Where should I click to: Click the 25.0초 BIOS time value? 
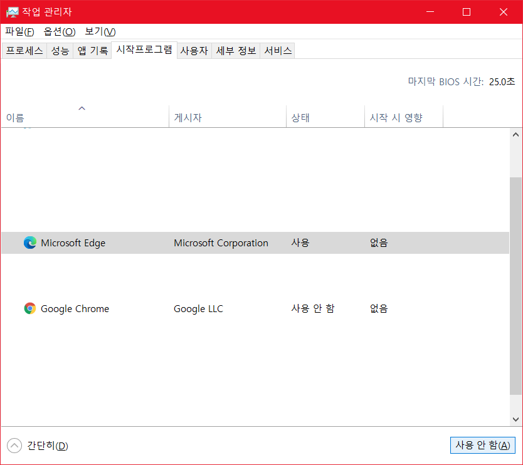[x=502, y=81]
